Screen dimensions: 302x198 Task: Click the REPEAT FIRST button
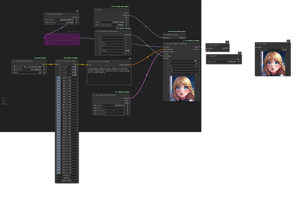pos(66,181)
